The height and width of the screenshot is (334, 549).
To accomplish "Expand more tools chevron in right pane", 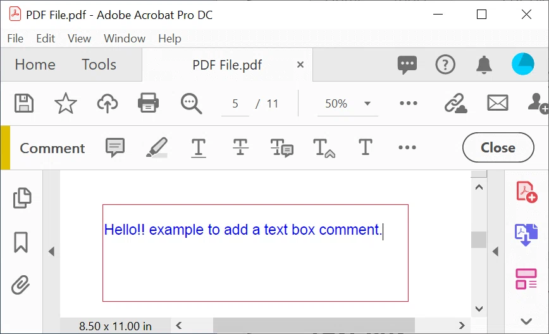I will click(x=526, y=321).
